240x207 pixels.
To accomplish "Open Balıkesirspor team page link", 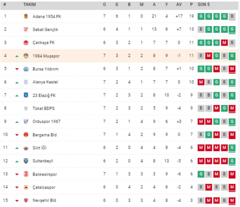I will coord(45,174).
